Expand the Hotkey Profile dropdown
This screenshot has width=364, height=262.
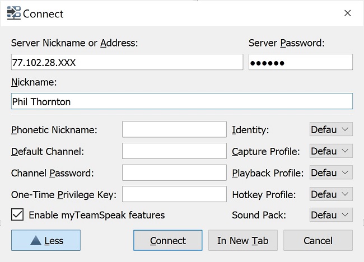pos(331,194)
